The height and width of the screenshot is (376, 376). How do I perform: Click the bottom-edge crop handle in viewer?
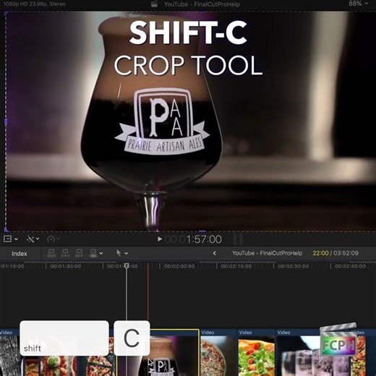point(202,231)
